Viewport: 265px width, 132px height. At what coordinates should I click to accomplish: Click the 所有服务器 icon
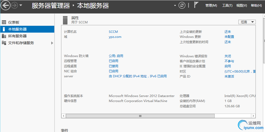[4, 36]
